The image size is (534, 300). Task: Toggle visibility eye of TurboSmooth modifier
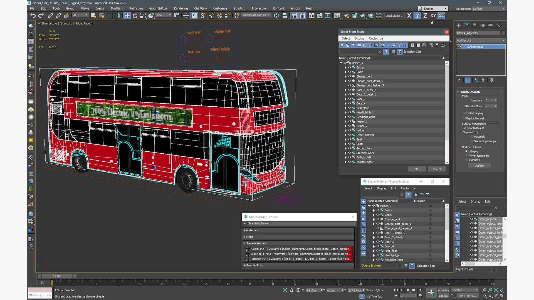[x=459, y=47]
